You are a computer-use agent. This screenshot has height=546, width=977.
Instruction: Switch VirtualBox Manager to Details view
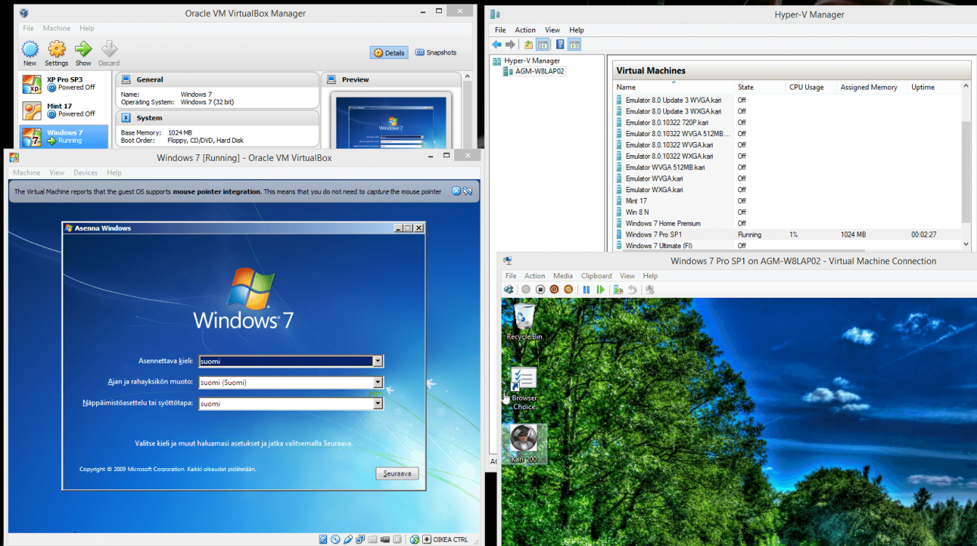389,52
